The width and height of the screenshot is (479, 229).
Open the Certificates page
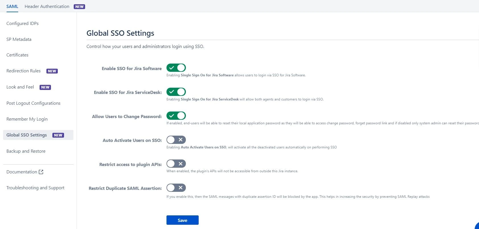17,55
